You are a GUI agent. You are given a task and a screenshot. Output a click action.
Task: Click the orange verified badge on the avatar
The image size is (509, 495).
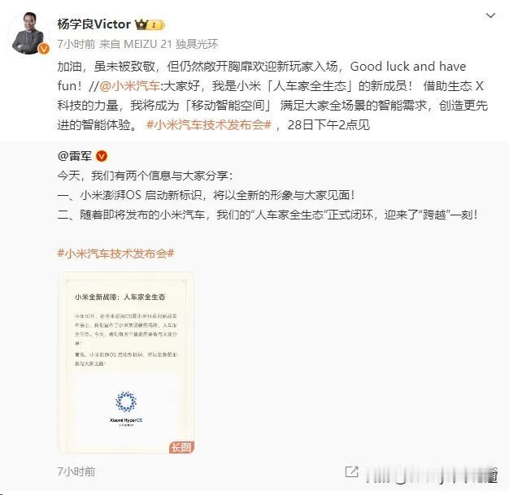43,49
